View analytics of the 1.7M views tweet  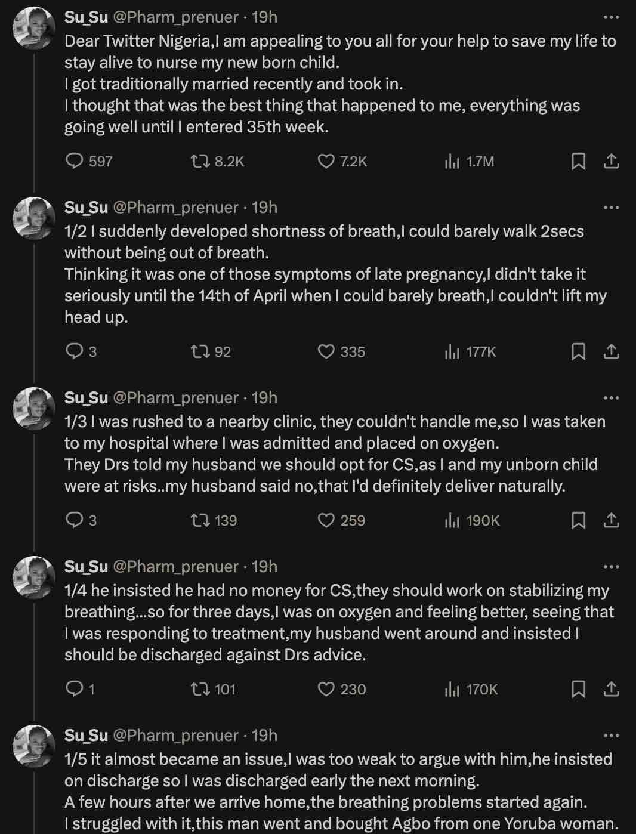point(453,161)
